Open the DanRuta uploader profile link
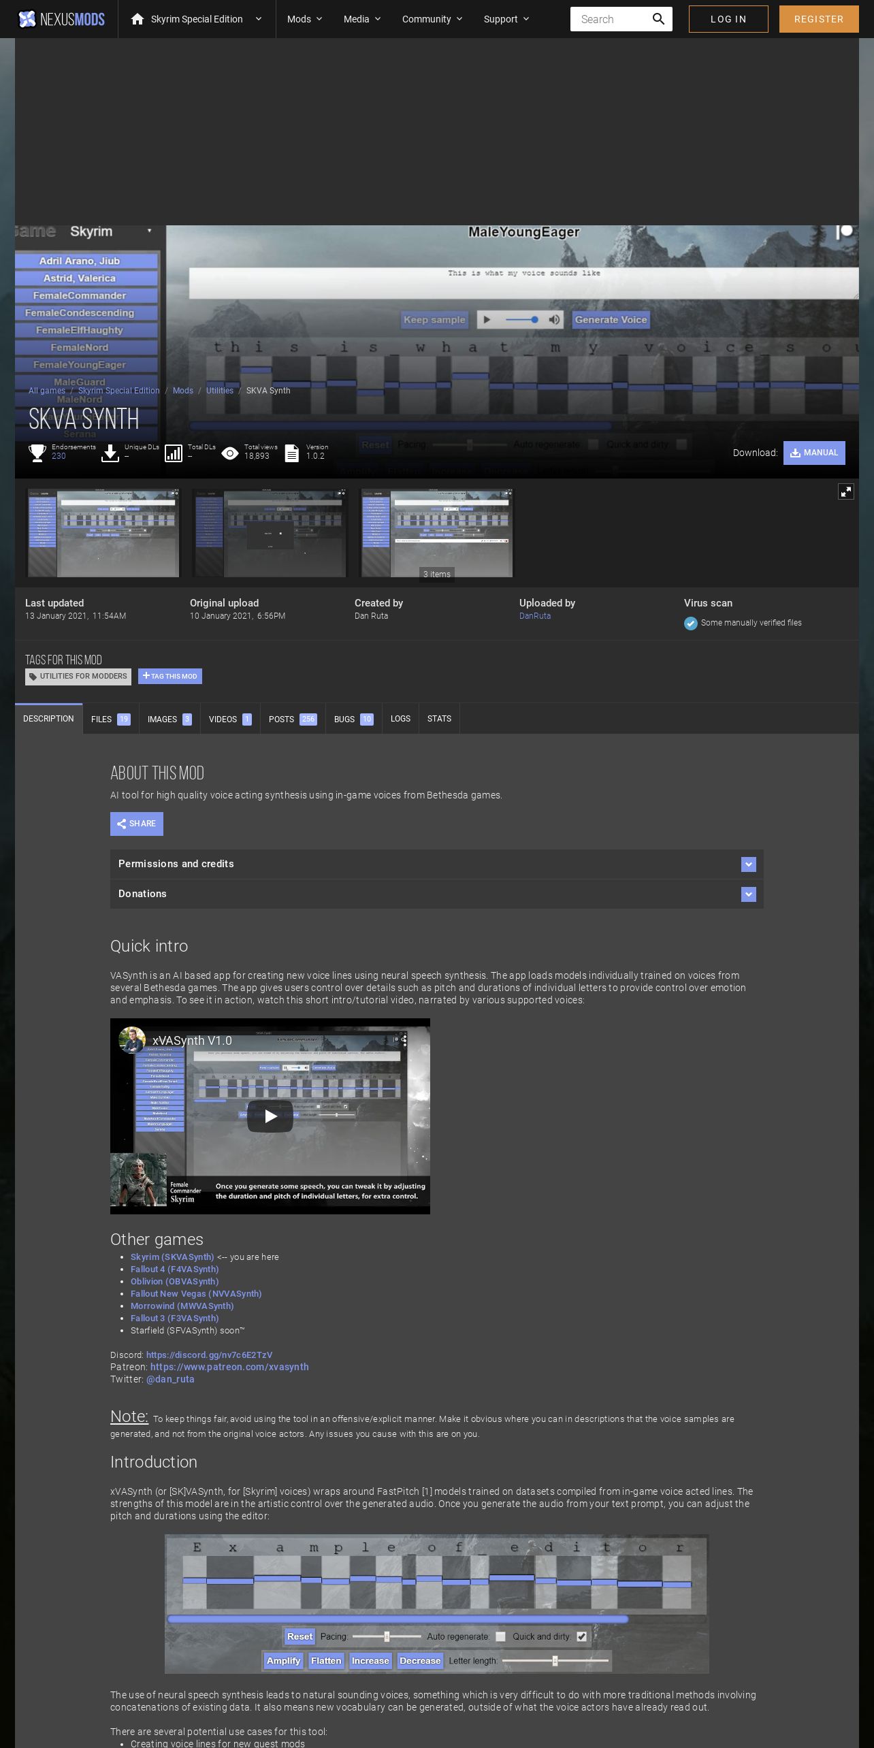Image resolution: width=874 pixels, height=1748 pixels. click(x=535, y=616)
